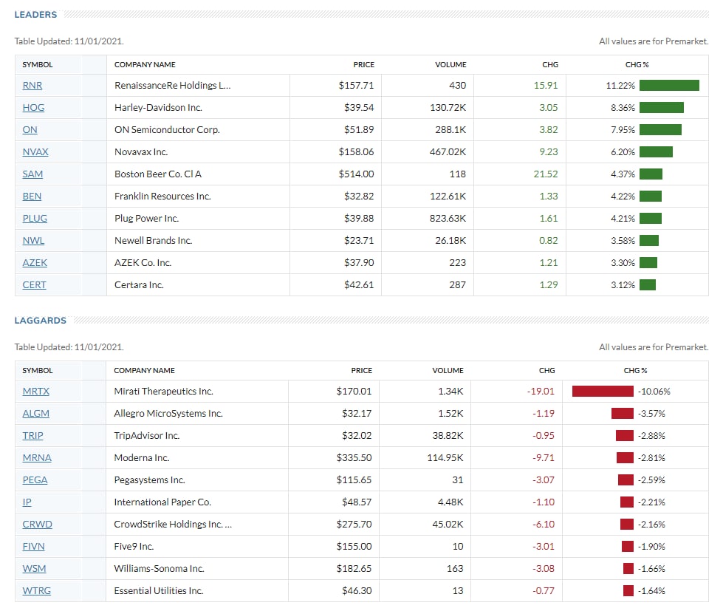Open the RNR symbol link
This screenshot has height=611, width=723.
32,85
